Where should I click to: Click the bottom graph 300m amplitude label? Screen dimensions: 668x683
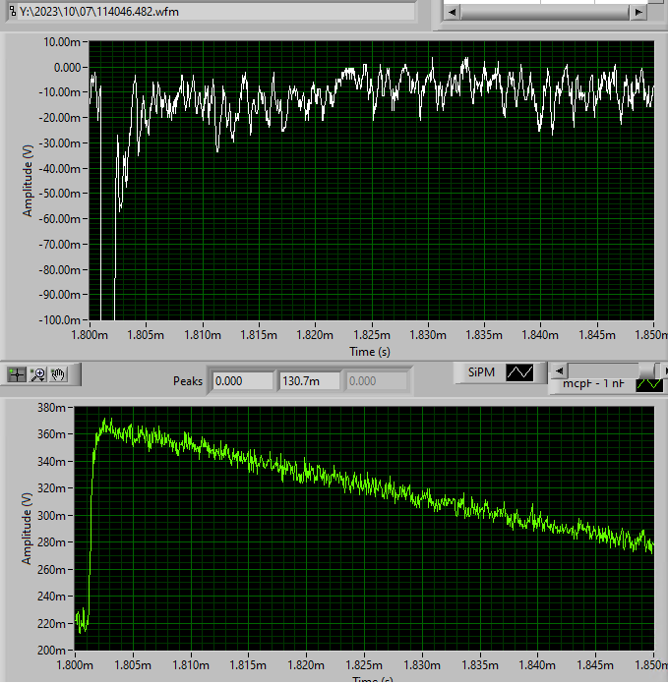51,516
